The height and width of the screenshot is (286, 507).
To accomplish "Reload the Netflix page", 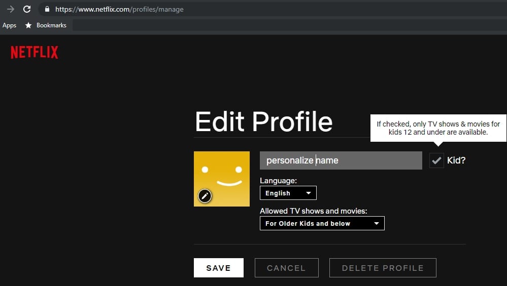I will (27, 9).
